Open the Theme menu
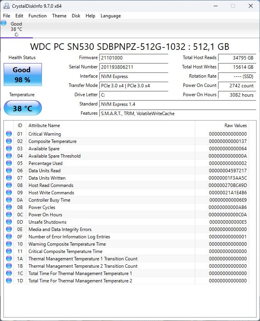The width and height of the screenshot is (260, 321). coord(59,16)
